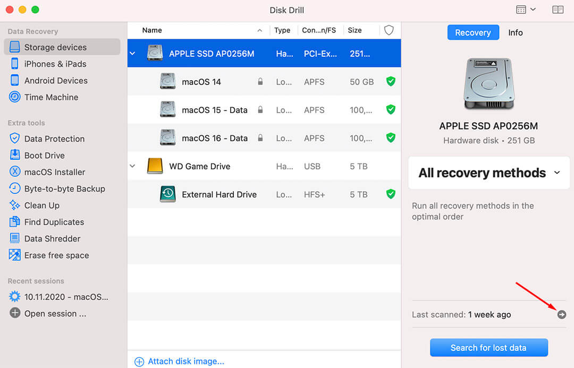Screen dimensions: 574x368
Task: Open Android Devices section
Action: [x=56, y=81]
